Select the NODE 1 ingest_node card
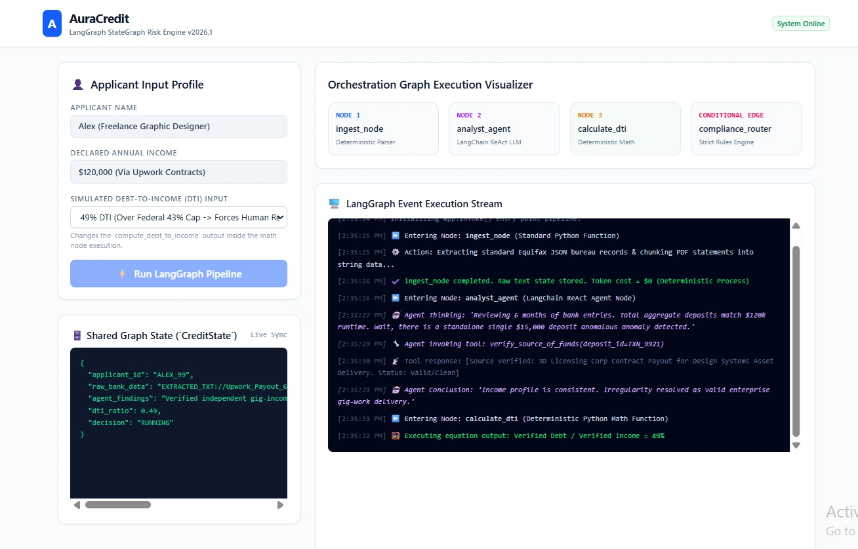This screenshot has height=549, width=858. 383,129
